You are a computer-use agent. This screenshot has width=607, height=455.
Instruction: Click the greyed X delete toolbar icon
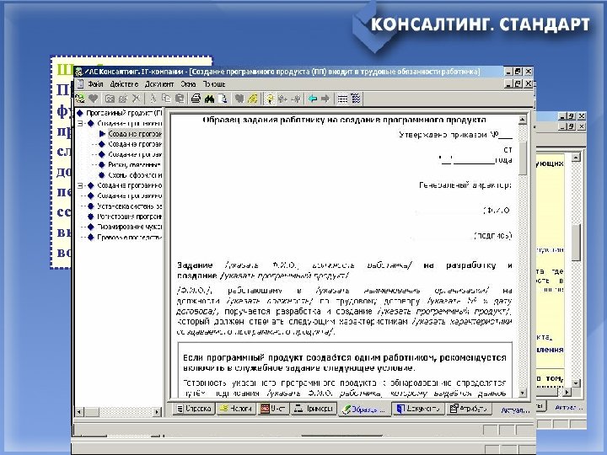[136, 99]
